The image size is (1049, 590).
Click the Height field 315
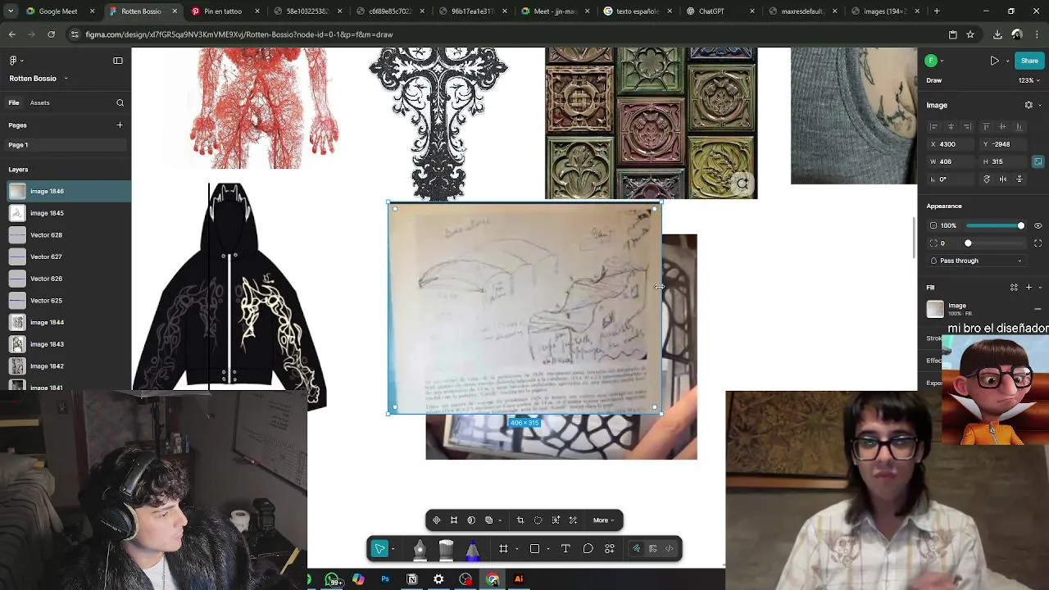1003,161
